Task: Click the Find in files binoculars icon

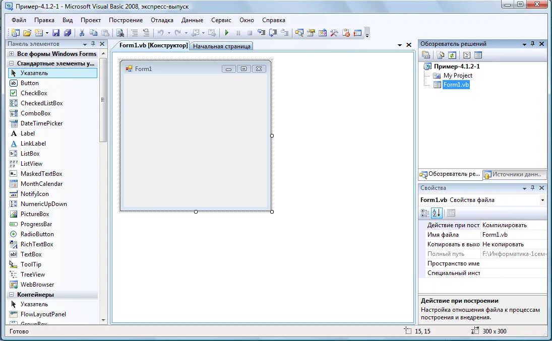Action: 119,33
